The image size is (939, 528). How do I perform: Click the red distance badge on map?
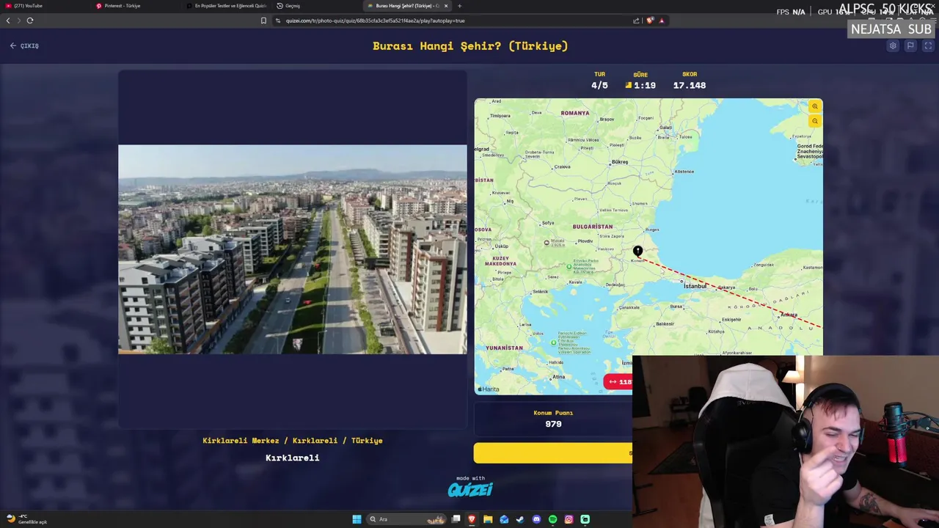618,381
